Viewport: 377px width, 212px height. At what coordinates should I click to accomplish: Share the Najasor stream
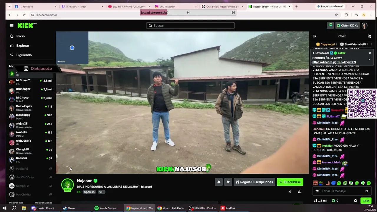click(x=290, y=192)
